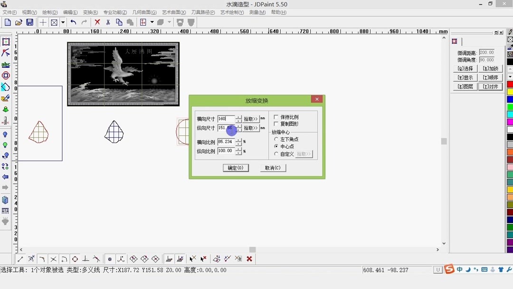Select the abc text tool in left toolbar
This screenshot has height=289, width=513.
[6, 64]
